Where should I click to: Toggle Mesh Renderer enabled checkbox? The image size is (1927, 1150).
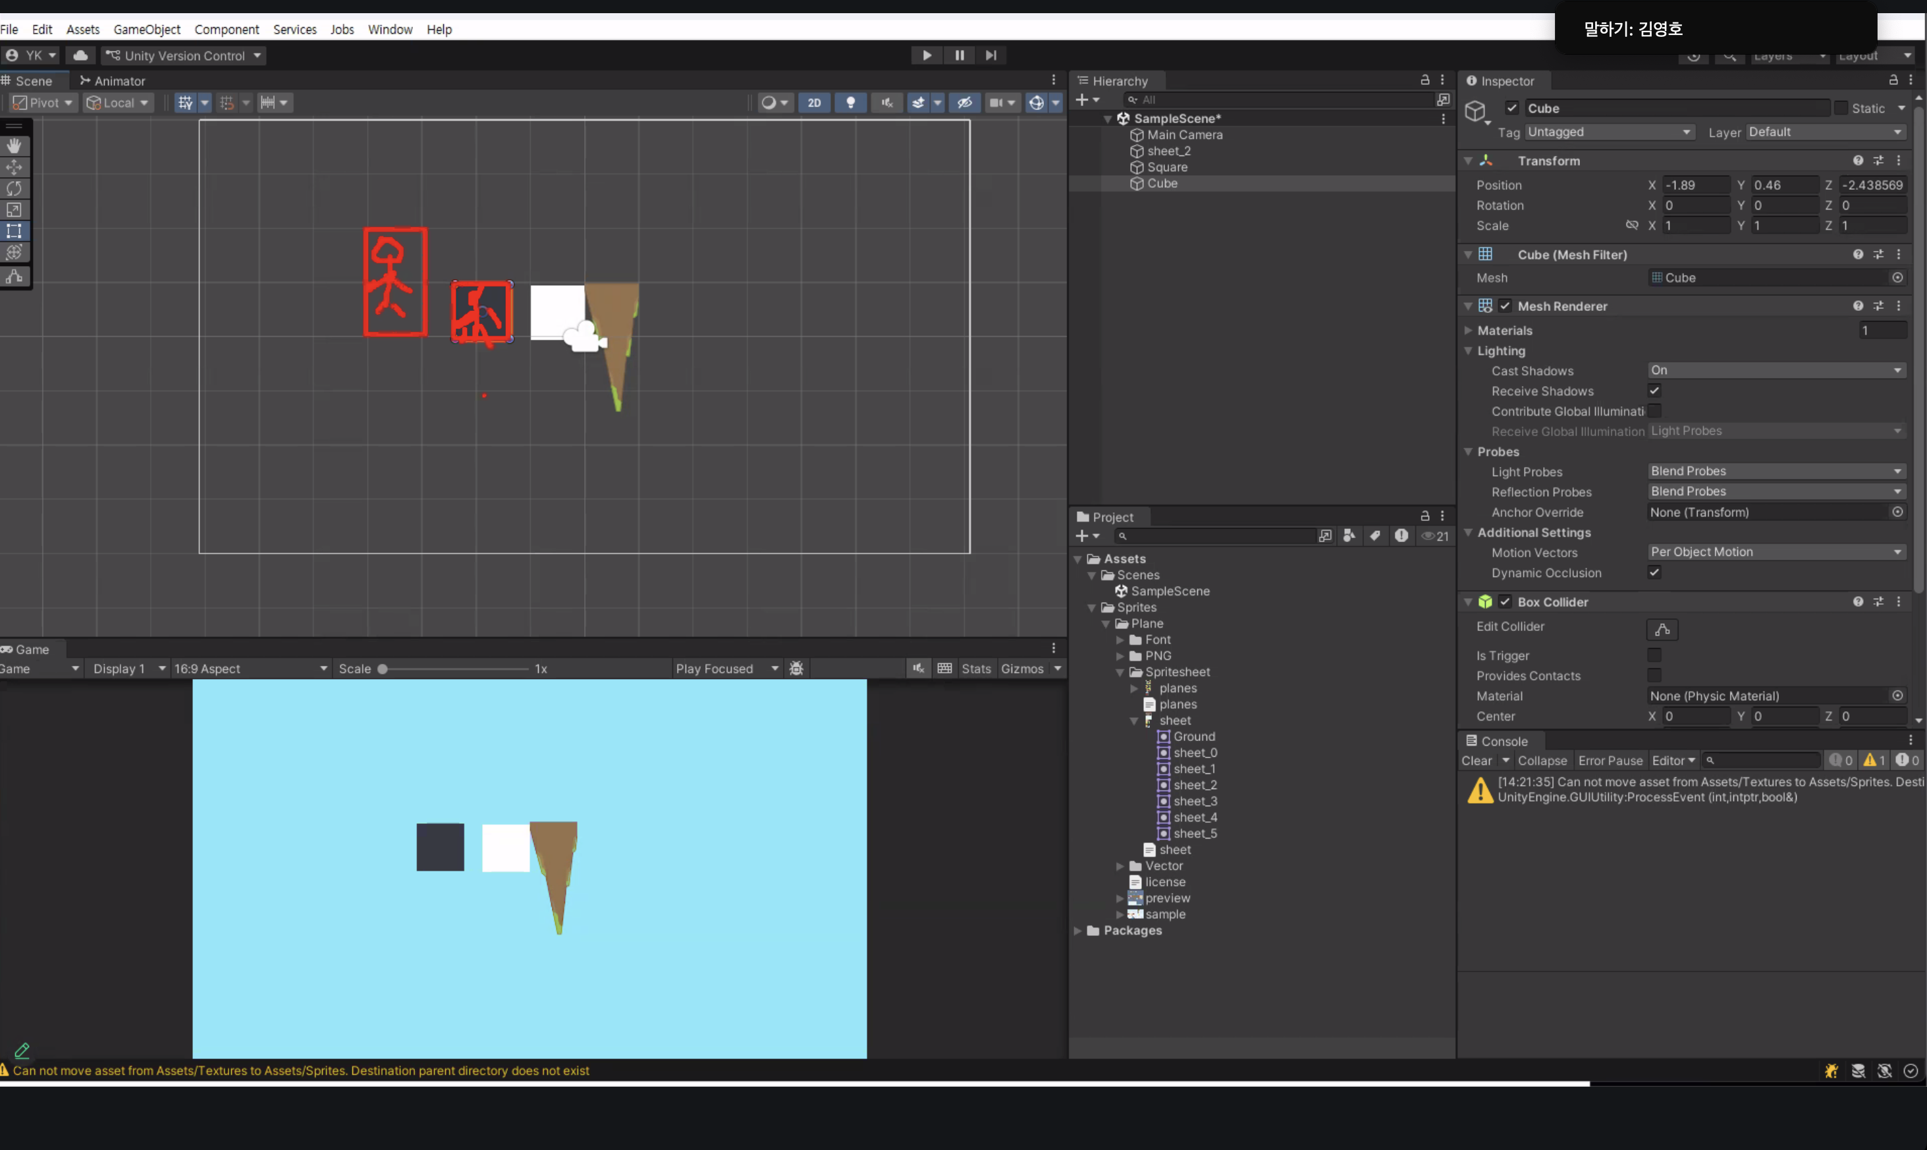[1505, 306]
